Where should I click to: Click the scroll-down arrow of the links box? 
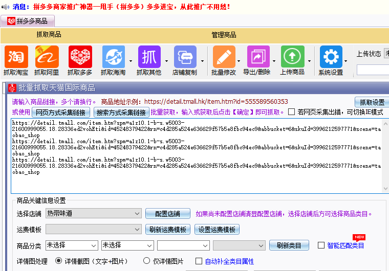(x=385, y=189)
